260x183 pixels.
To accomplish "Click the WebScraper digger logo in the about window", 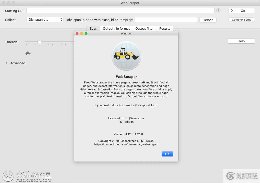I will coord(126,55).
